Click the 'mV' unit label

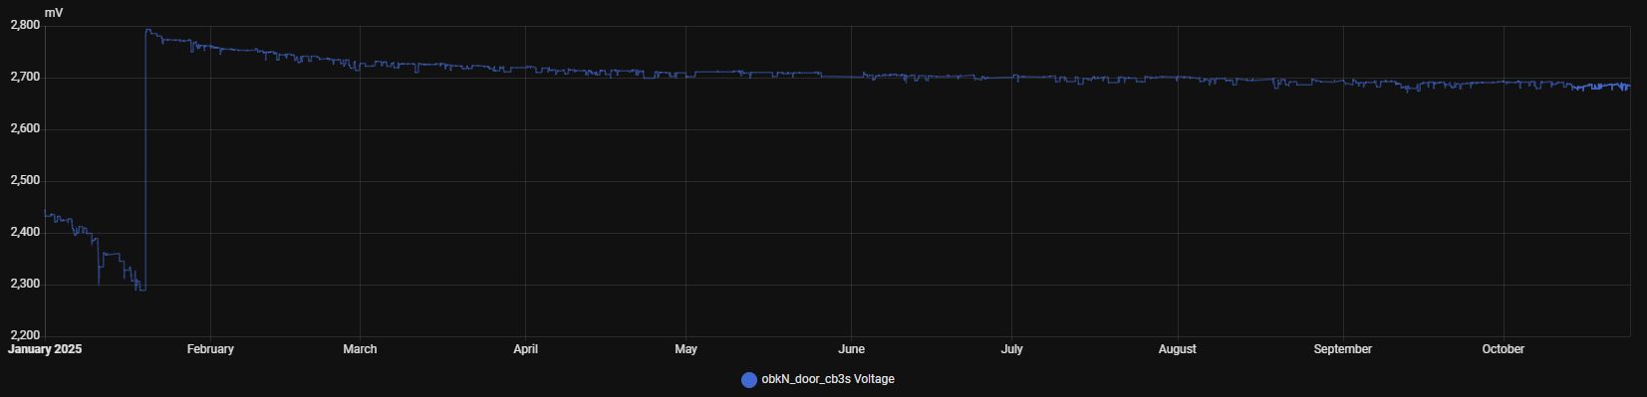(54, 12)
